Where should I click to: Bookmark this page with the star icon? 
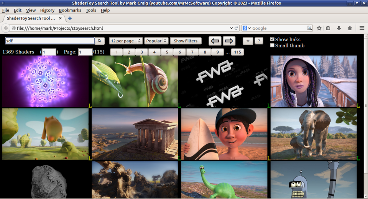319,28
